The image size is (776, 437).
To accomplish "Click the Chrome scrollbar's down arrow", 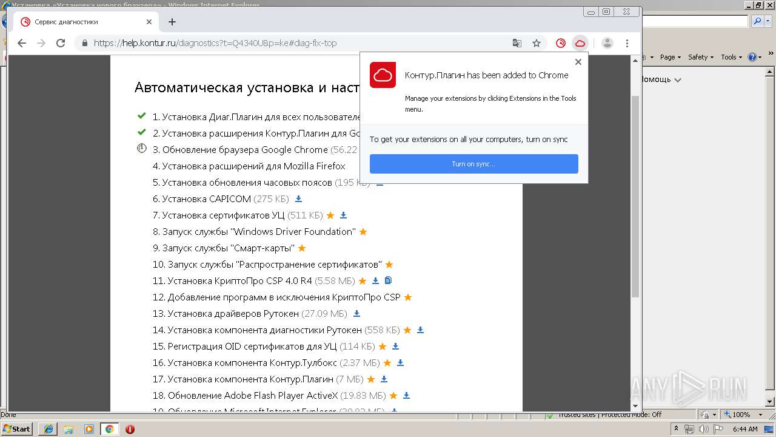I will tap(635, 406).
